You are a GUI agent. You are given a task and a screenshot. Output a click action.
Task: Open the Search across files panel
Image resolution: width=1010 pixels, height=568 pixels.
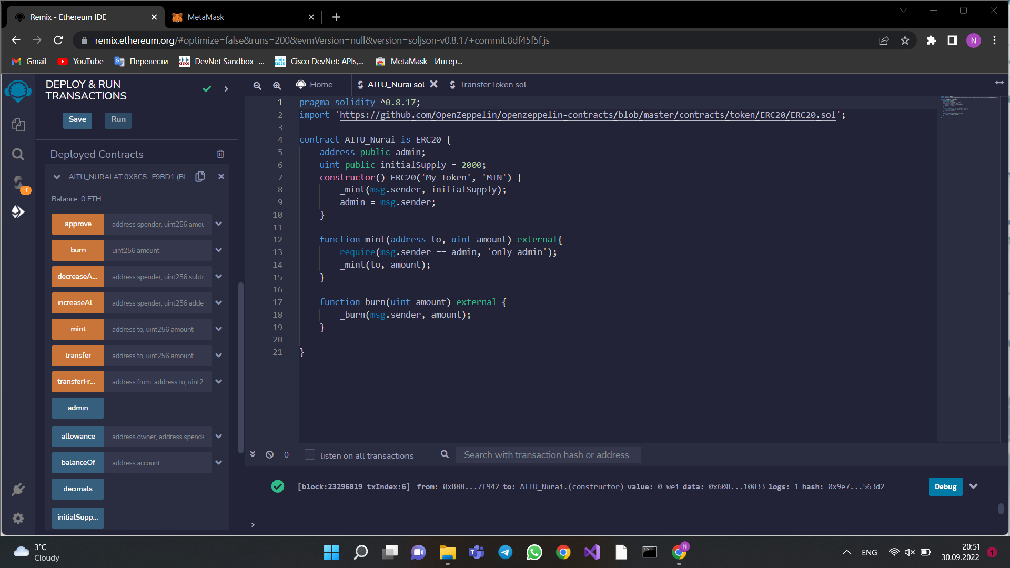click(18, 154)
